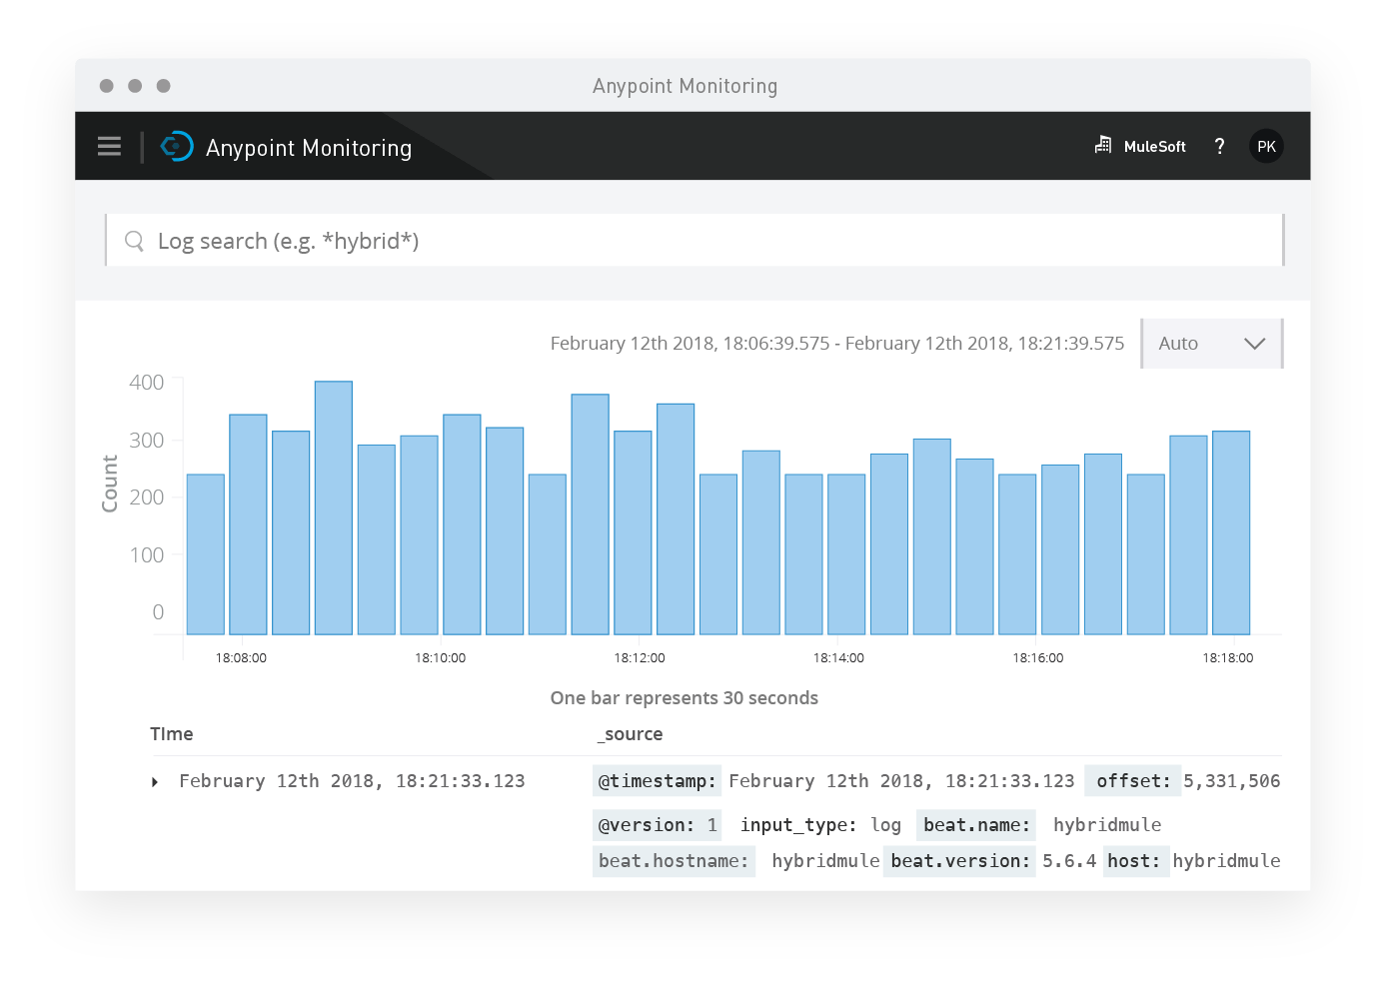Image resolution: width=1387 pixels, height=984 pixels.
Task: Click the 18:12:00 axis label
Action: pos(640,658)
